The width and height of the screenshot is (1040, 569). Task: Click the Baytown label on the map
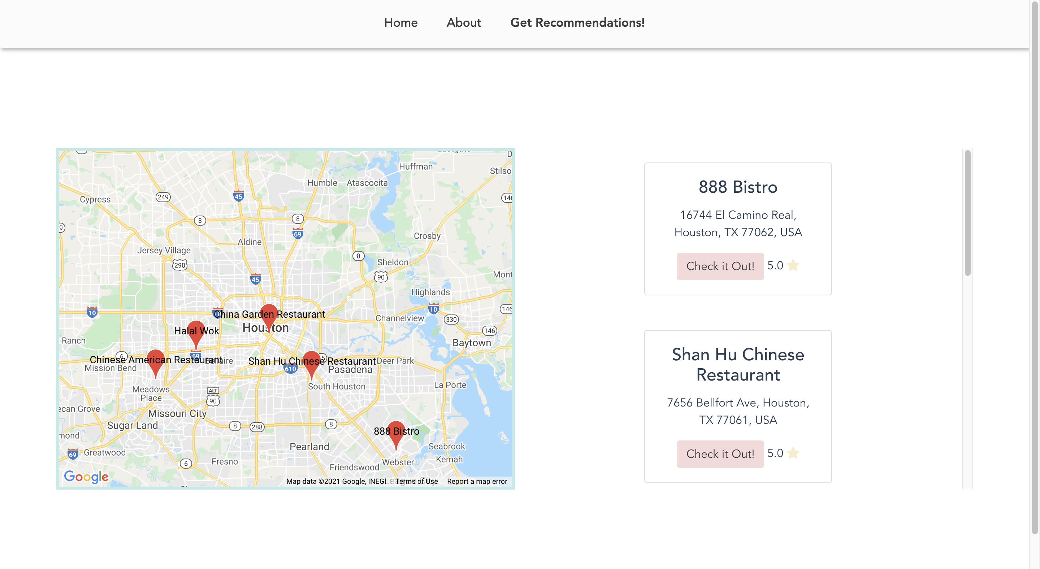pyautogui.click(x=472, y=343)
